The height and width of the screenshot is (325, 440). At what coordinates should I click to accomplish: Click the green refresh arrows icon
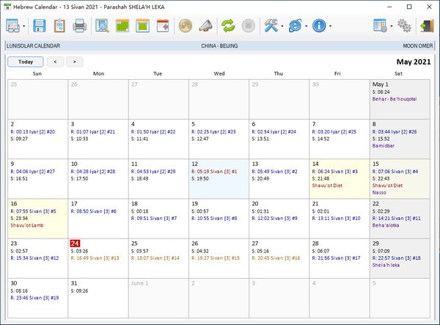pyautogui.click(x=228, y=26)
